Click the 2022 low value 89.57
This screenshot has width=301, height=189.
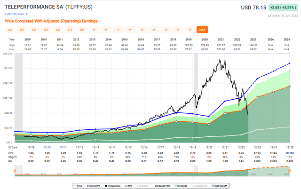click(237, 49)
